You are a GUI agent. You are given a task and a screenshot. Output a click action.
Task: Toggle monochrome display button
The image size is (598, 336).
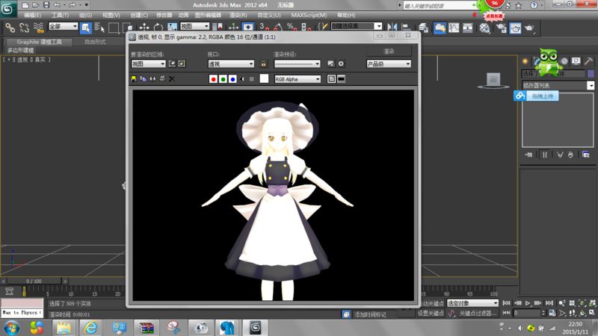[252, 79]
